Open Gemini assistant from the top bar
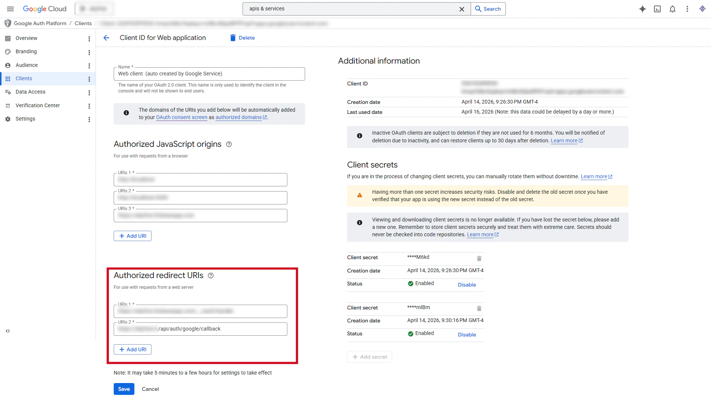711x413 pixels. pos(642,9)
